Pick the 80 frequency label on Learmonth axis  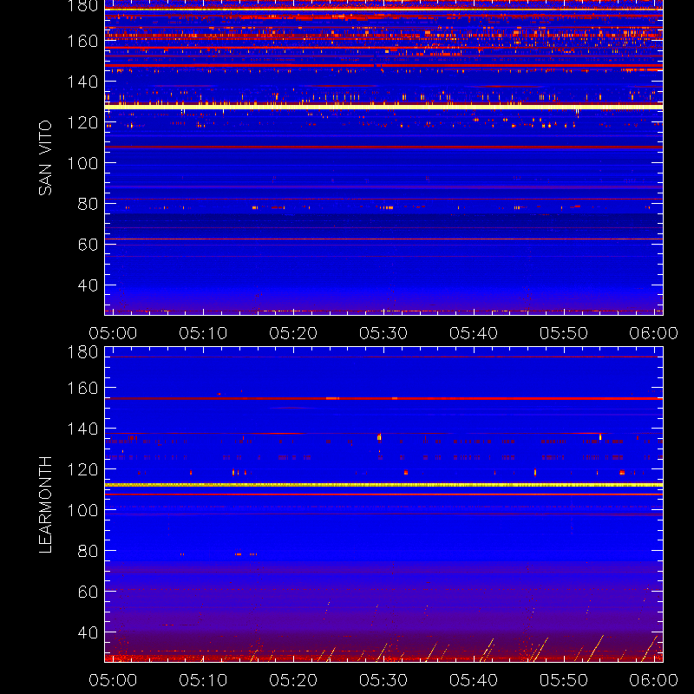(88, 551)
